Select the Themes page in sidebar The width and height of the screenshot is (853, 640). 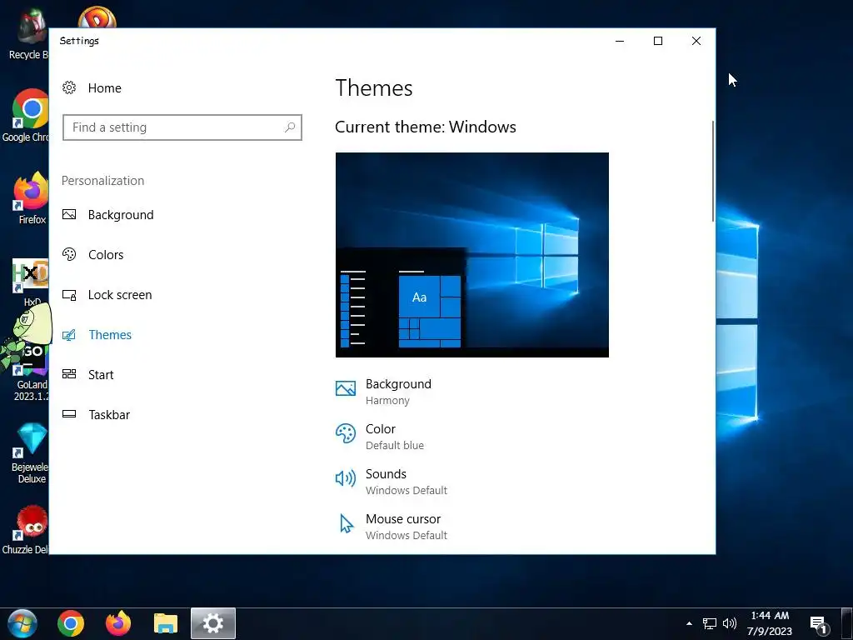[x=110, y=335]
